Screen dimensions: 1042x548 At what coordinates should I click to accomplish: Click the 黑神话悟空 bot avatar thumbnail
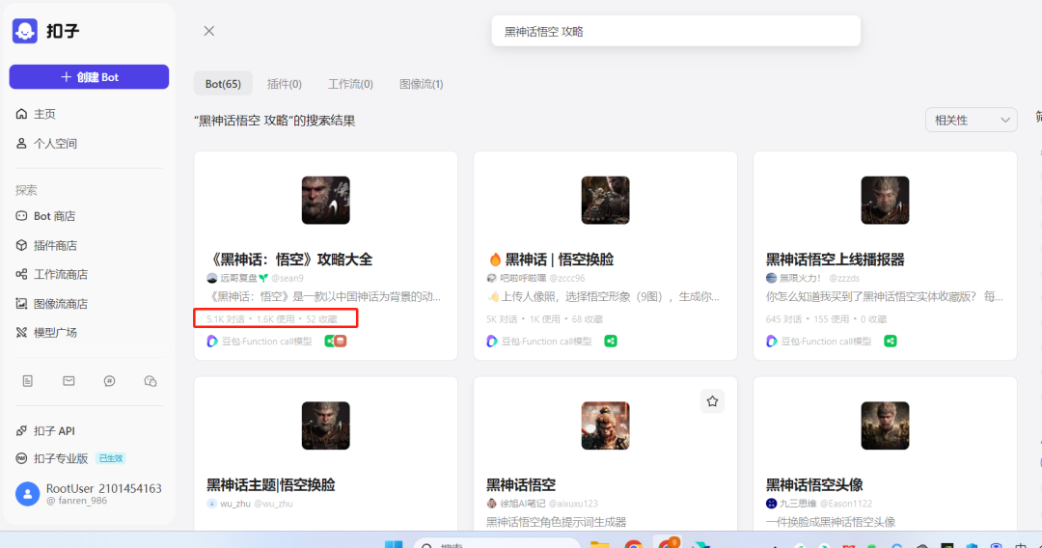coord(605,425)
